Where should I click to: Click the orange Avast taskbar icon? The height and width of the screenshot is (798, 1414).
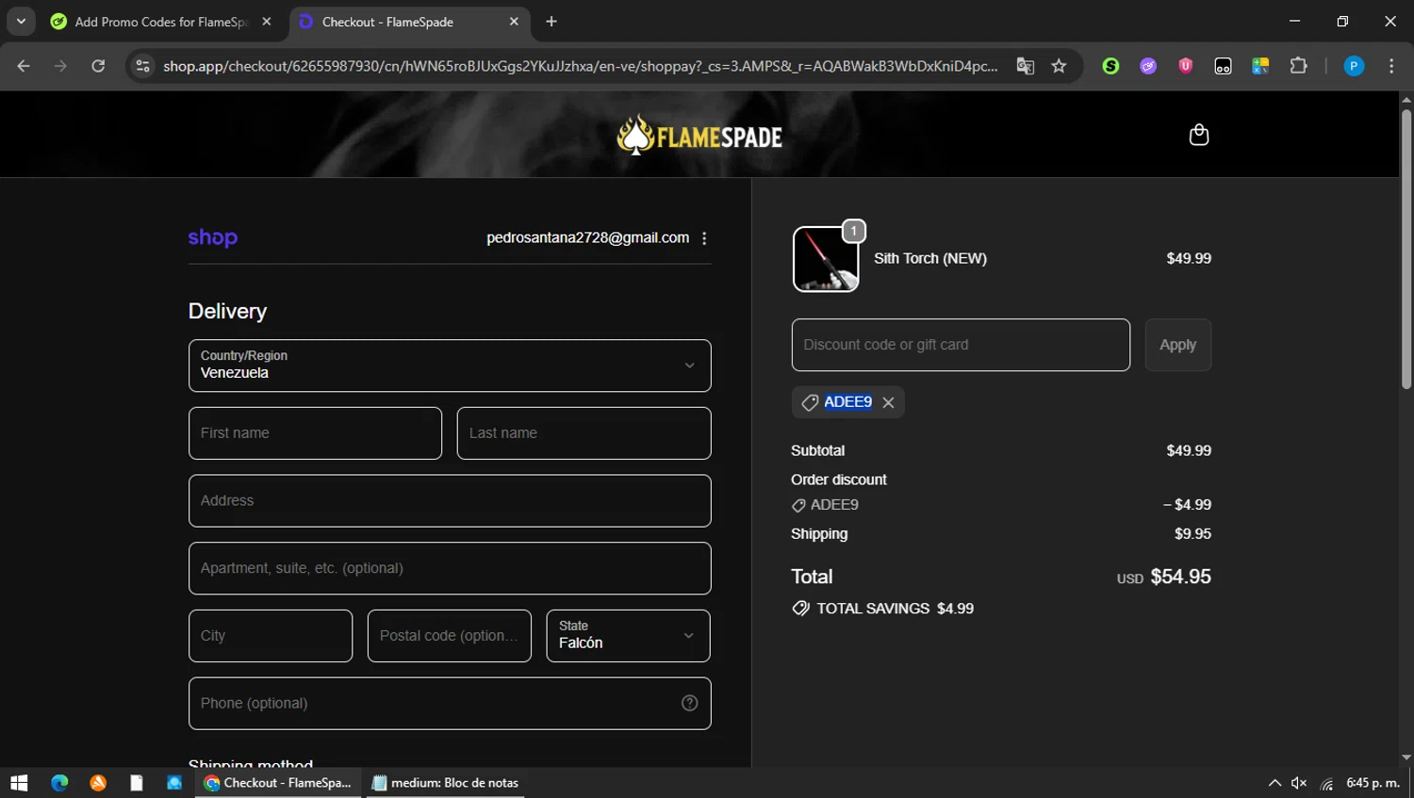[x=98, y=783]
